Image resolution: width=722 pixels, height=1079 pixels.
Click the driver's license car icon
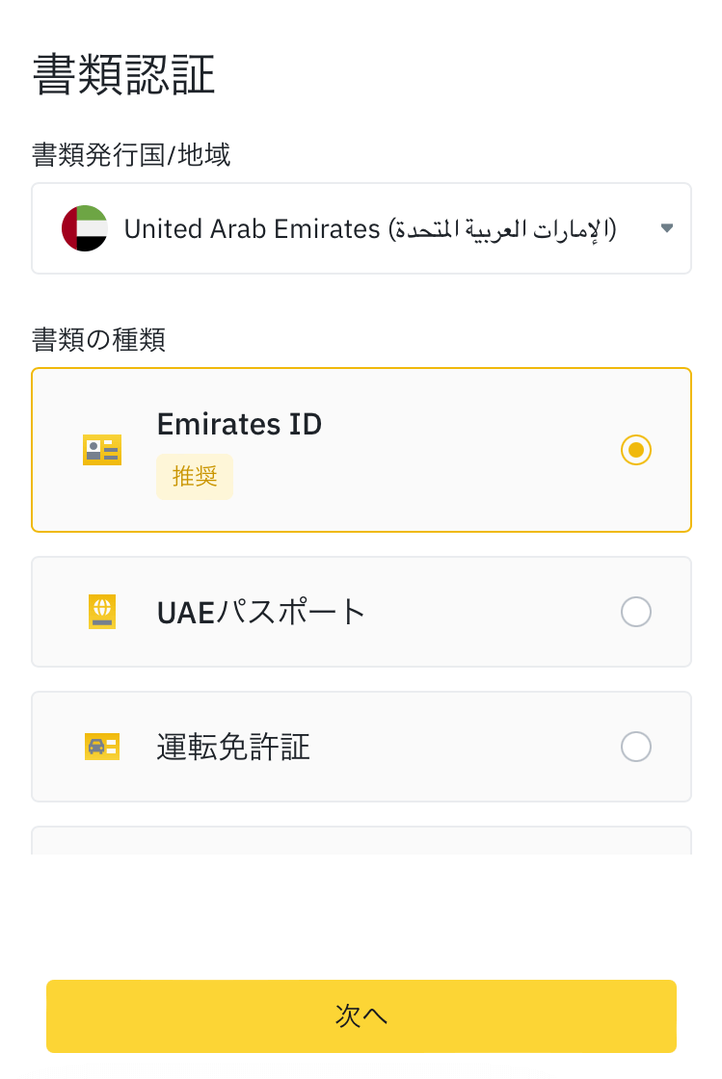pyautogui.click(x=102, y=747)
